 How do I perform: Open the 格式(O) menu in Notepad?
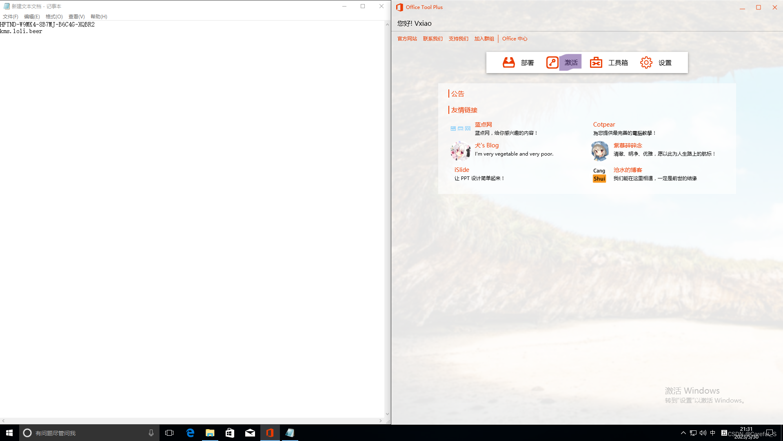click(54, 16)
